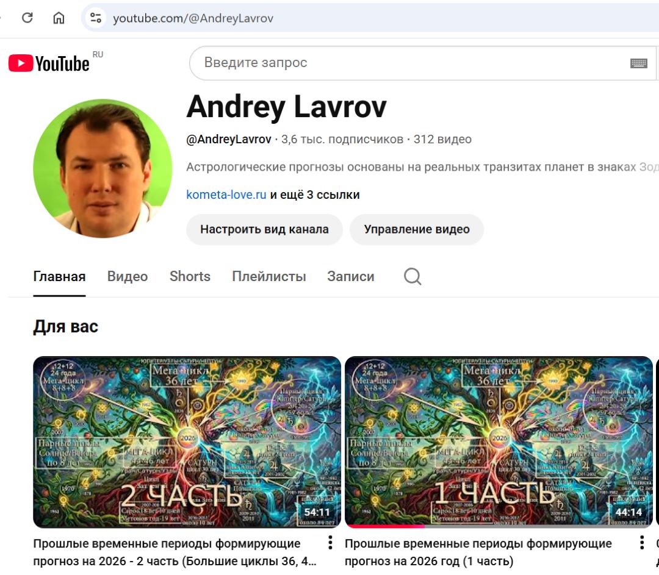Play the 2 часть video thumbnail
The image size is (659, 575).
pyautogui.click(x=187, y=442)
